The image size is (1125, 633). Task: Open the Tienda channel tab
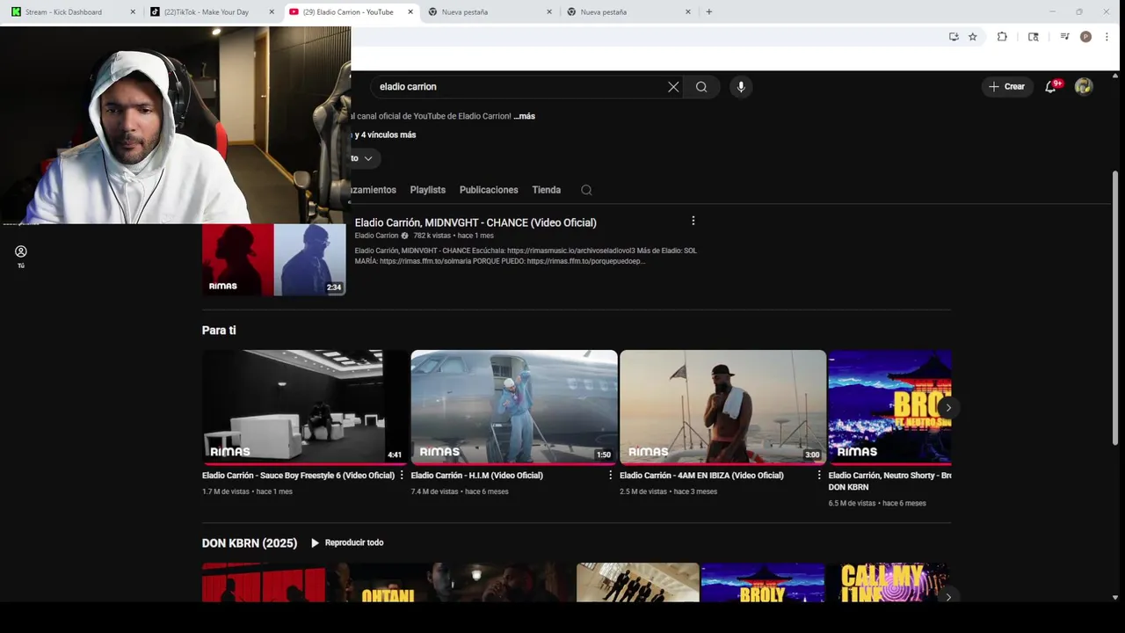click(x=546, y=190)
